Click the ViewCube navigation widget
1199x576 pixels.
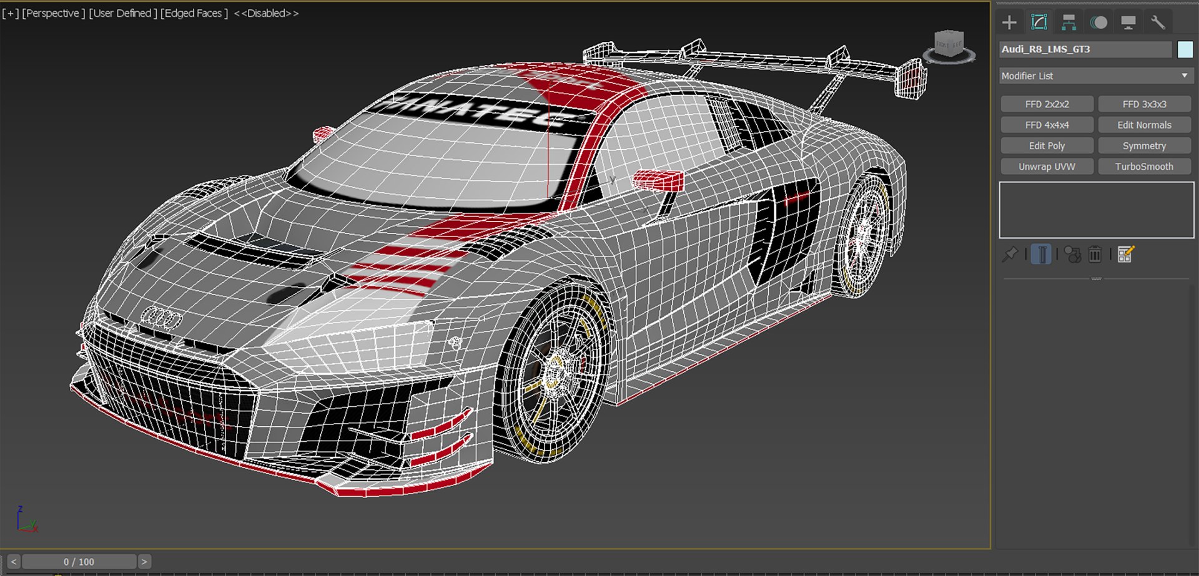point(949,47)
